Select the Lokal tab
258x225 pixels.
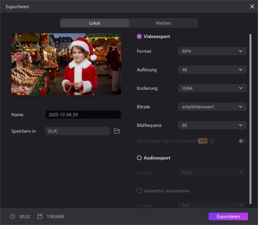(94, 23)
